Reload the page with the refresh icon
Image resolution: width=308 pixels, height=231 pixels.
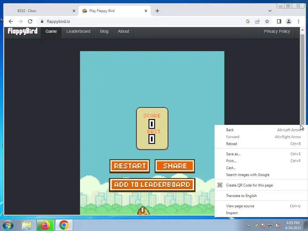30,21
